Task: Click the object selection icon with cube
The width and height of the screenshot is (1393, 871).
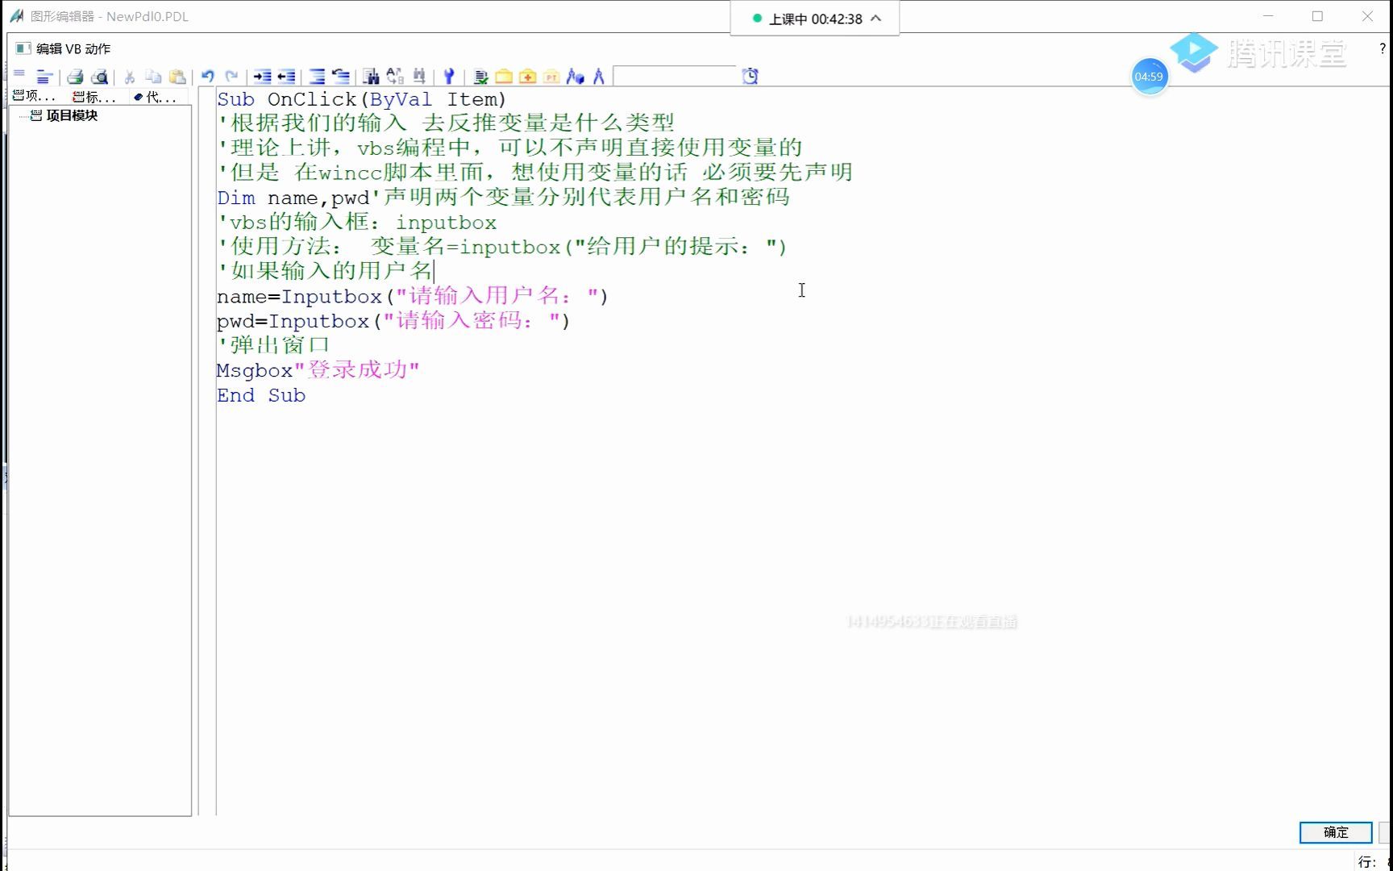Action: click(575, 77)
